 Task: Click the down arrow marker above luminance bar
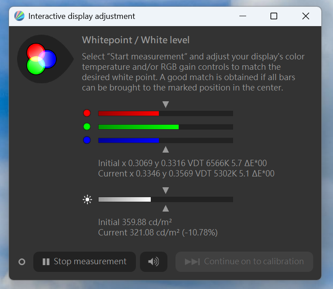[166, 190]
